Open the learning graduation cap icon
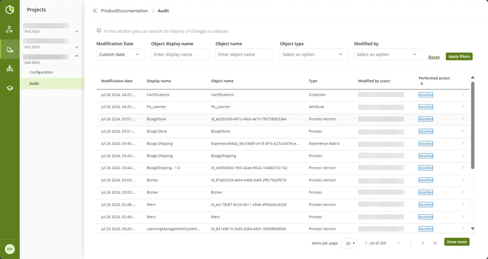 pyautogui.click(x=10, y=88)
